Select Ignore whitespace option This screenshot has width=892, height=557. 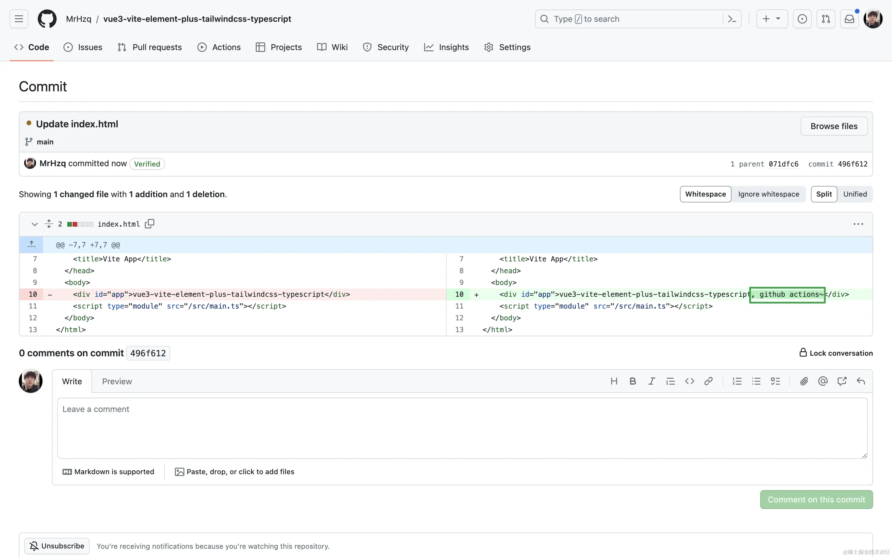pyautogui.click(x=768, y=194)
